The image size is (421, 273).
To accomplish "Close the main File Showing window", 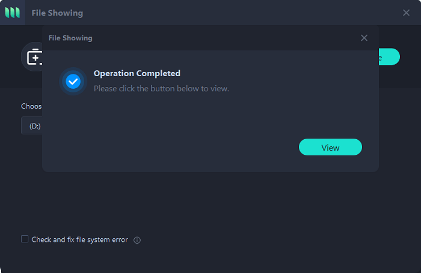I will click(406, 13).
